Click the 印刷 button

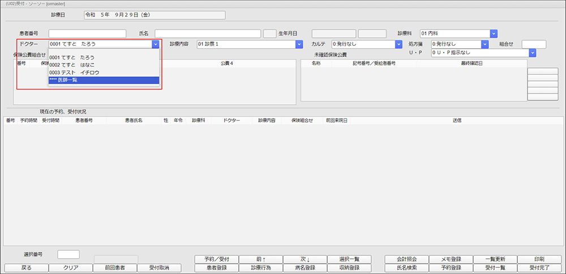click(538, 259)
